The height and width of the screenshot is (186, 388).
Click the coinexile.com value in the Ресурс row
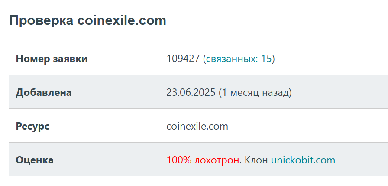(x=197, y=126)
